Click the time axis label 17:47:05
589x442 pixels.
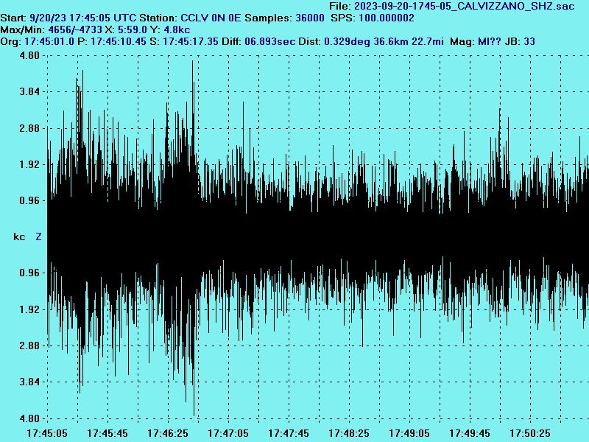pyautogui.click(x=228, y=433)
